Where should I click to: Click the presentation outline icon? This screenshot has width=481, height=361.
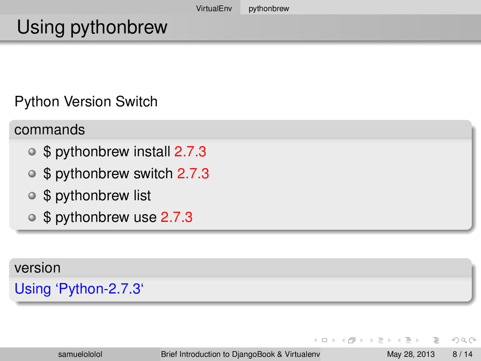click(436, 340)
